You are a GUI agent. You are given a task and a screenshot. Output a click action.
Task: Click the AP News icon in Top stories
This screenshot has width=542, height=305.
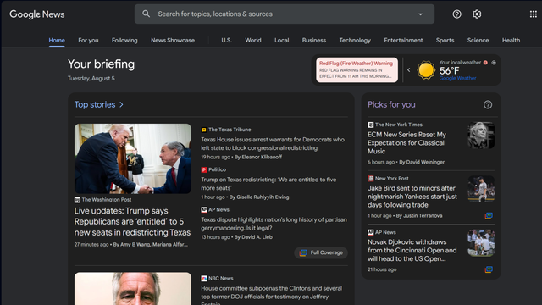(x=204, y=210)
